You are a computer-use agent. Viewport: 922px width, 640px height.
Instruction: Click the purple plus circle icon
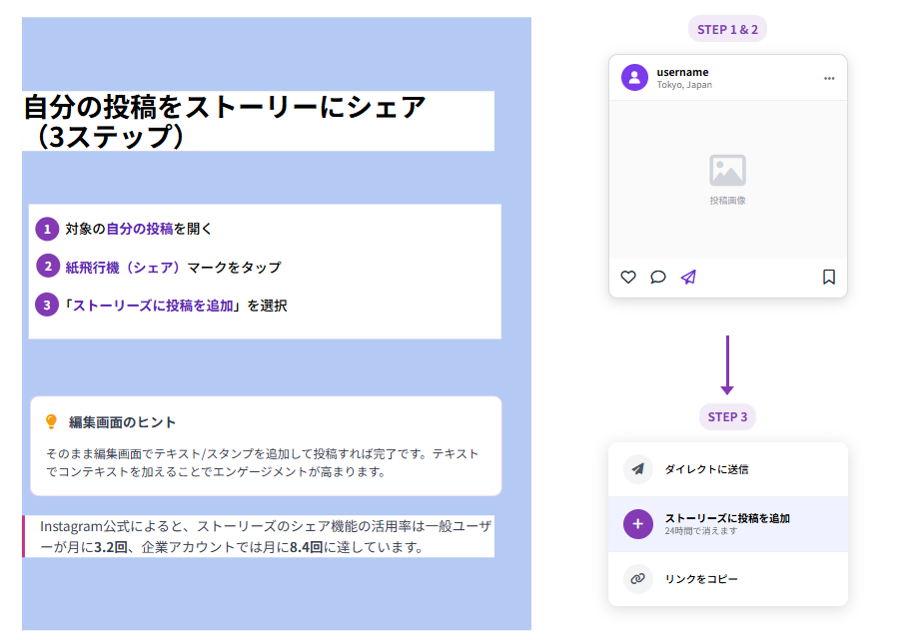coord(638,524)
